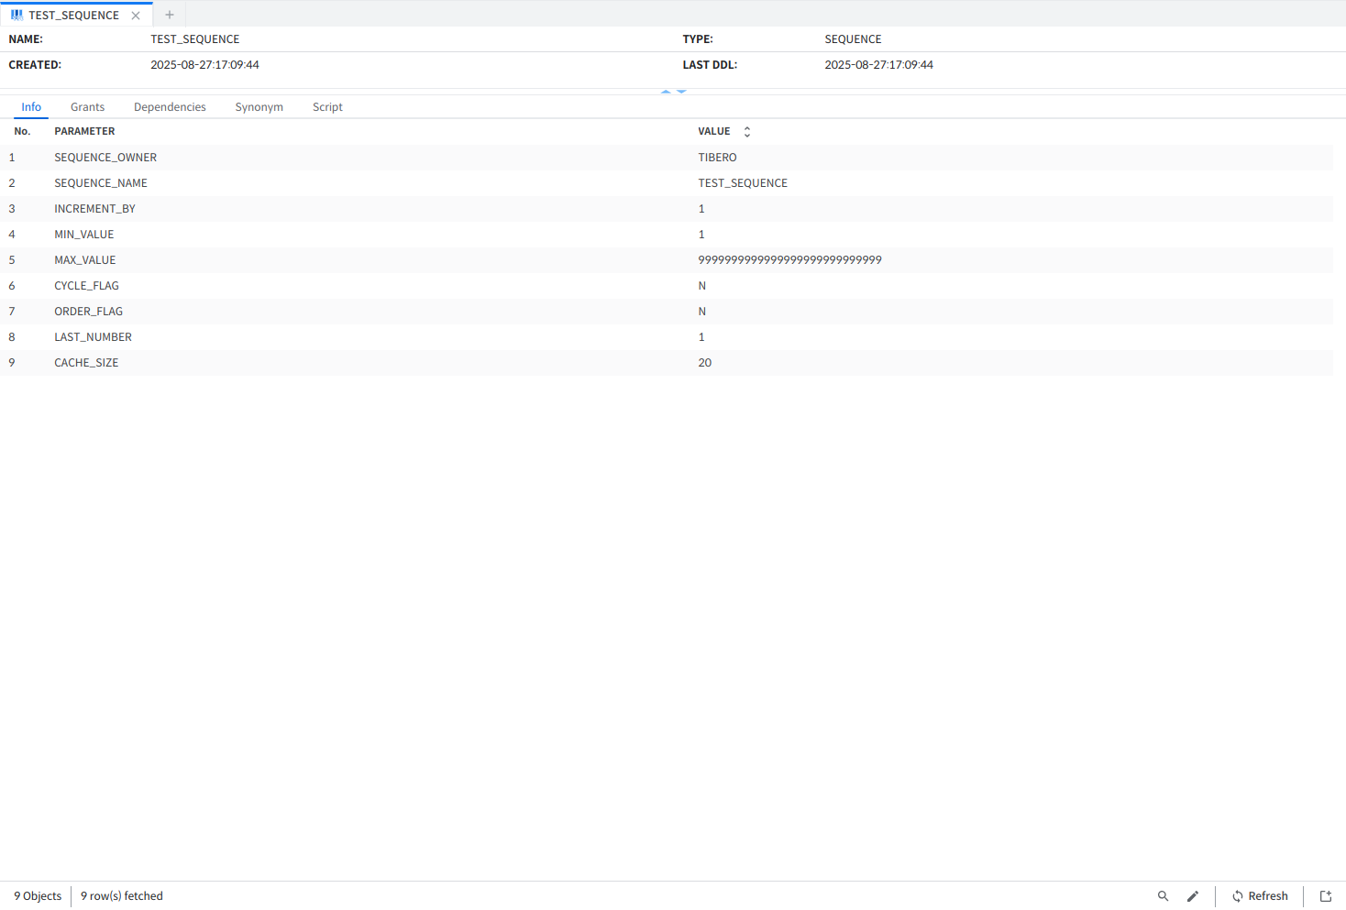1346x910 pixels.
Task: Click the Refresh button
Action: tap(1260, 896)
